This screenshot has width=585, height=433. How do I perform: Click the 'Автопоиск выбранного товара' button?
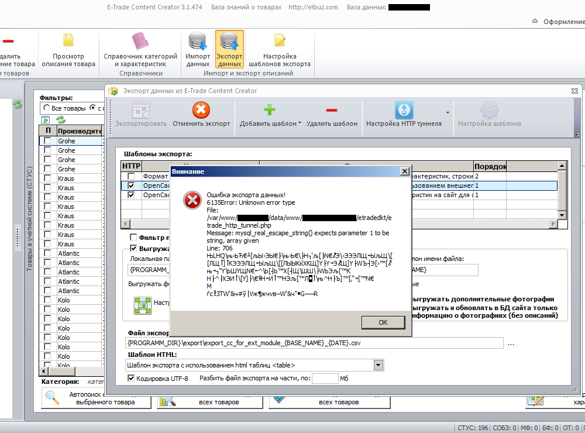coord(96,398)
